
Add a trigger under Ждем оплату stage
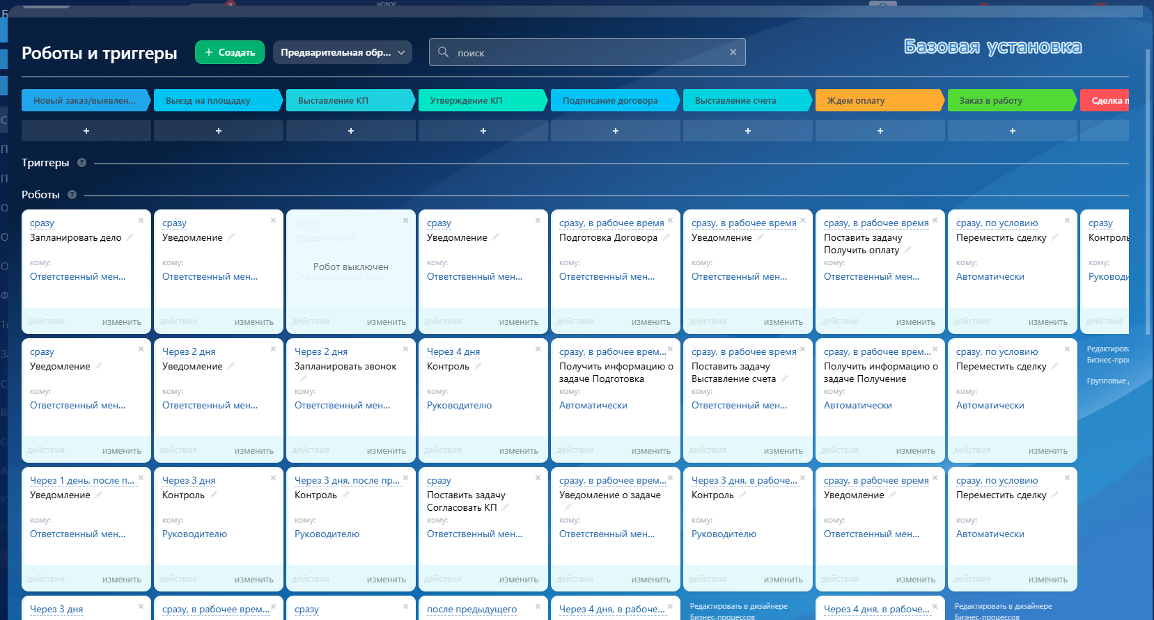pyautogui.click(x=880, y=131)
